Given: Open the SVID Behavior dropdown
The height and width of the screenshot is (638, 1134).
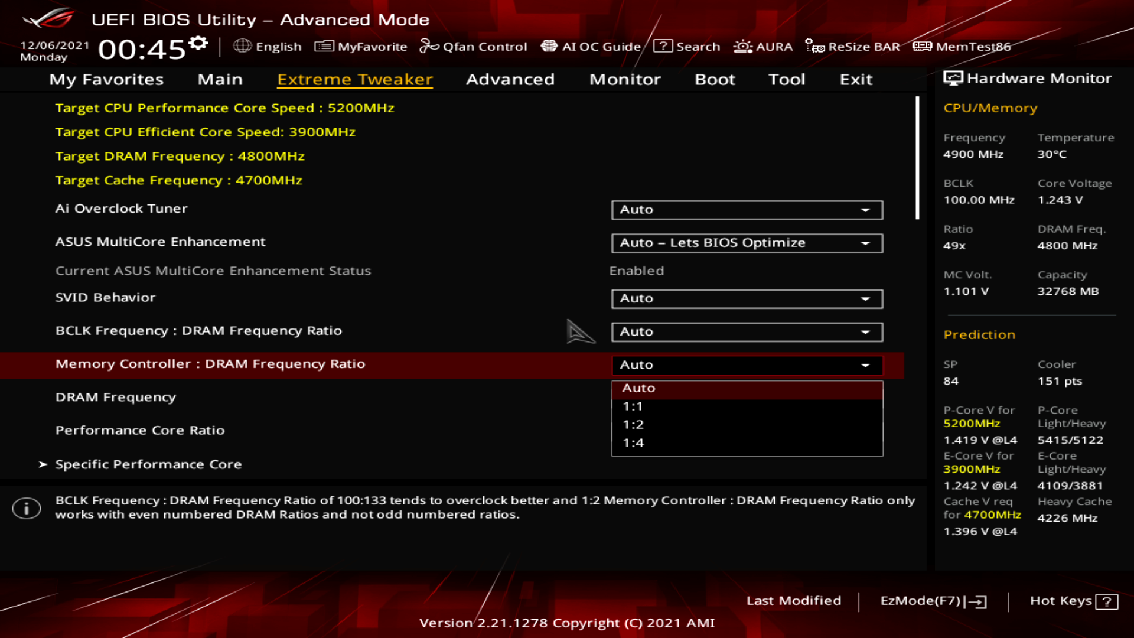Looking at the screenshot, I should (x=747, y=299).
